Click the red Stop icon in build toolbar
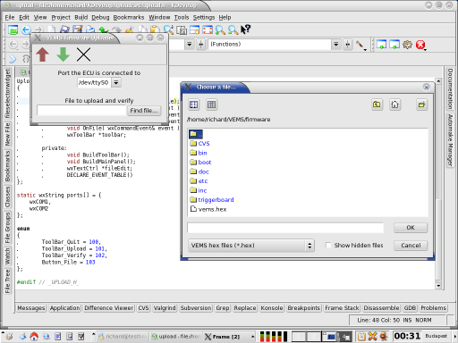 point(420,45)
